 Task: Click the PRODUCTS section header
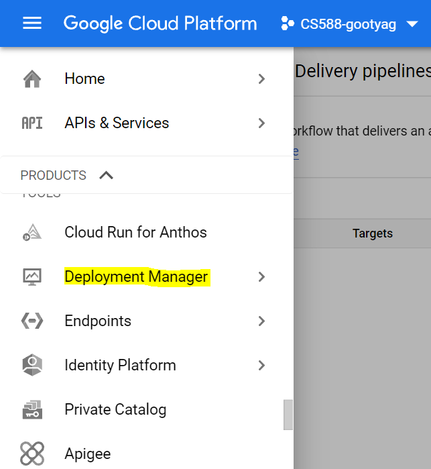tap(53, 175)
